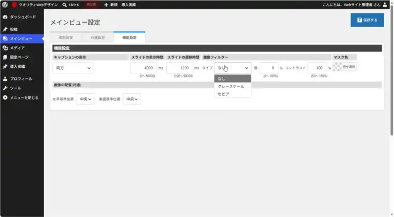Screen dimensions: 394x217
Task: Click the メインビュー設定 page heading
Action: point(75,23)
